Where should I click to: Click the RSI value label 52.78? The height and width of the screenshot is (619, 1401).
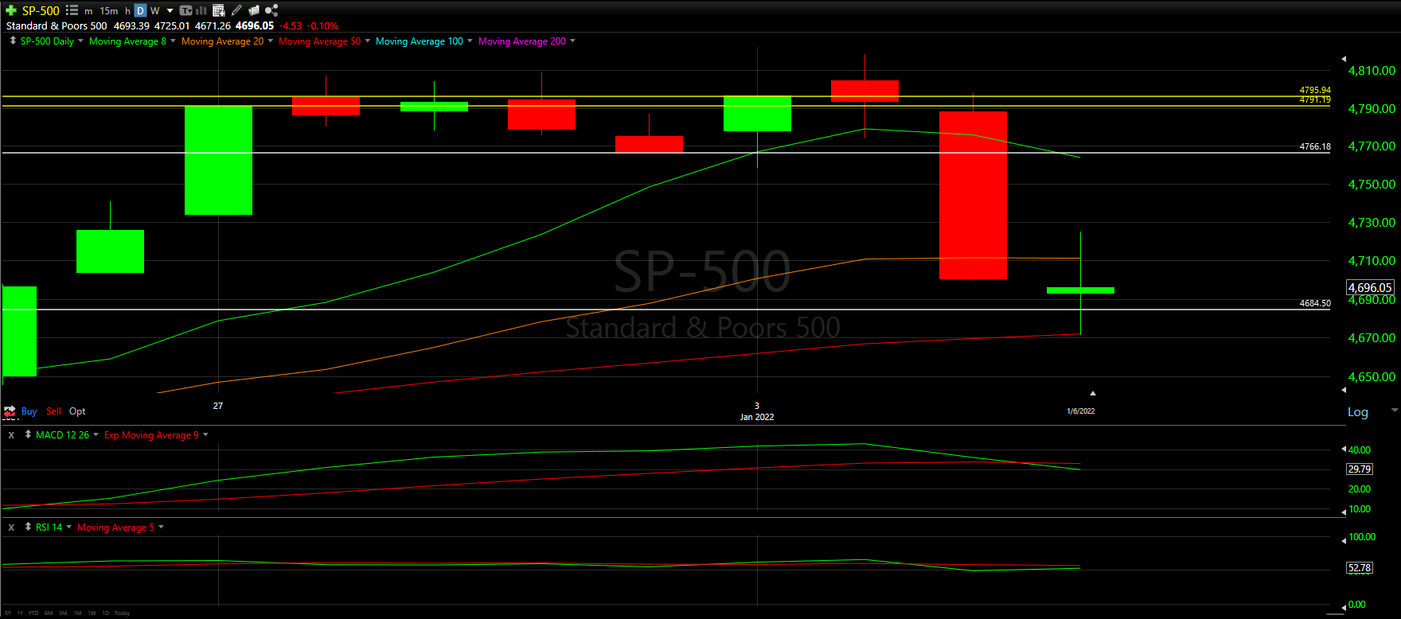[x=1360, y=568]
